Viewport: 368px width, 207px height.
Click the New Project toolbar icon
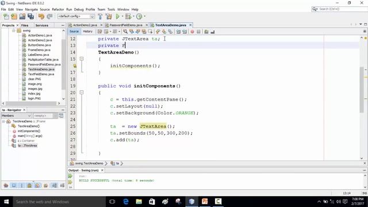click(x=14, y=17)
